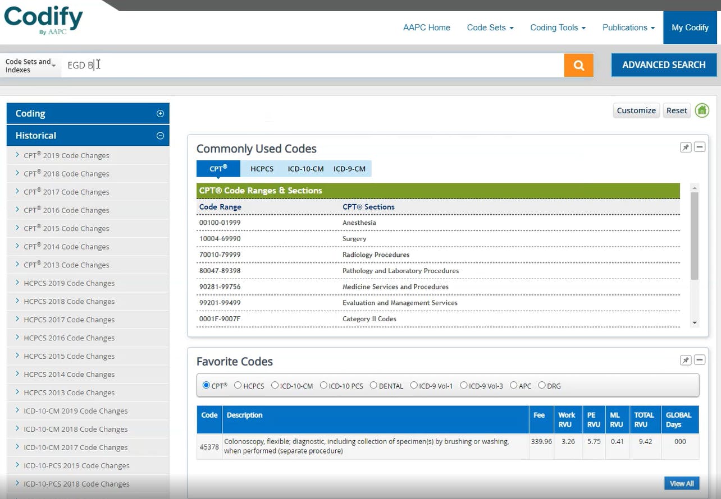Open the Code Sets and Indexes selector

(x=28, y=66)
